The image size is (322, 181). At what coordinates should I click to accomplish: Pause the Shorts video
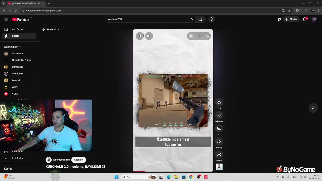pos(140,36)
